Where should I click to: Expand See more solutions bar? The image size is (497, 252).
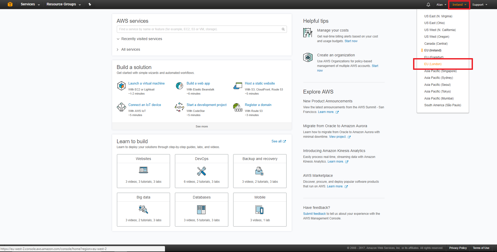202,126
